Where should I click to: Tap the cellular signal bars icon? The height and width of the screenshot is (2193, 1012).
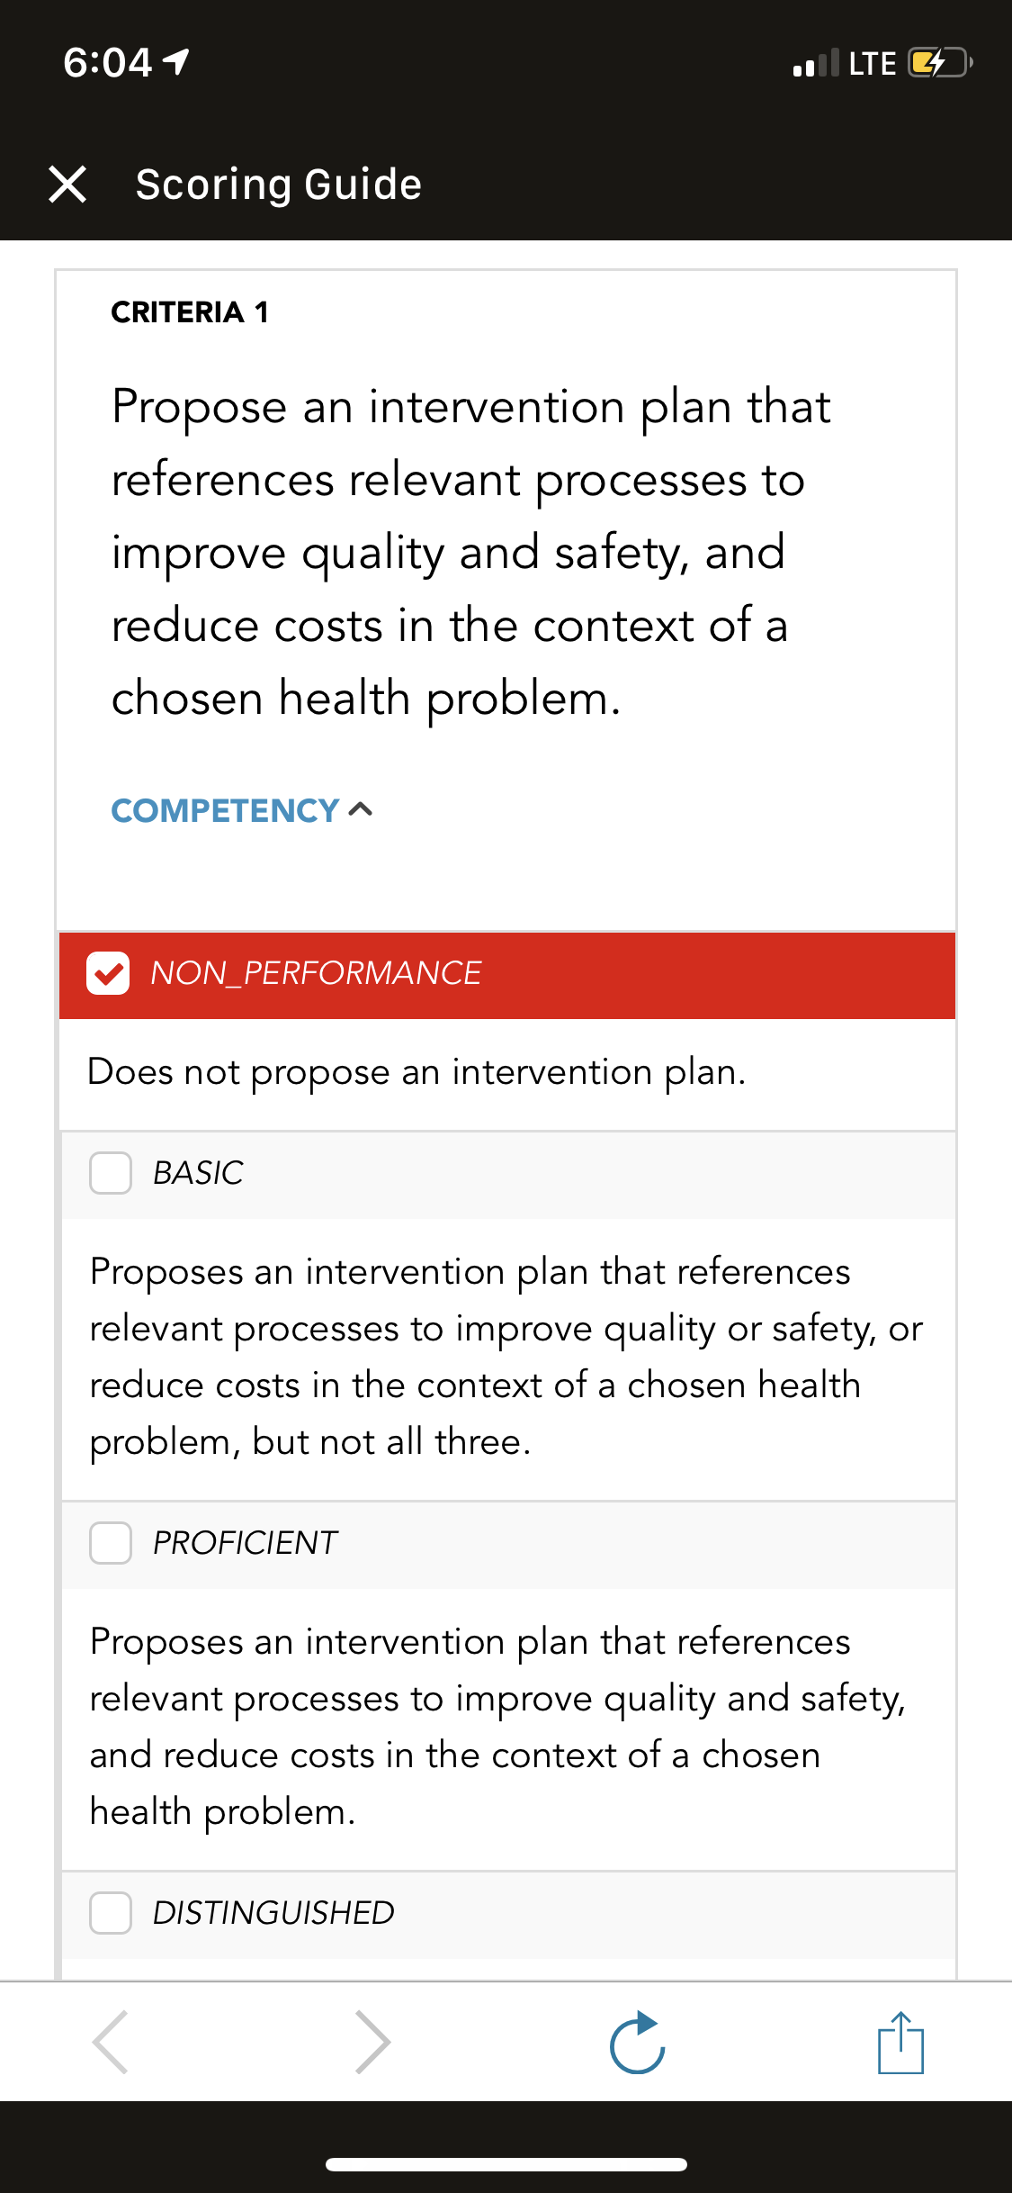(x=816, y=63)
